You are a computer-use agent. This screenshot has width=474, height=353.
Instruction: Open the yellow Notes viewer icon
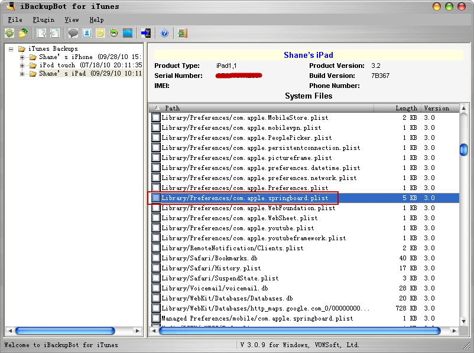(100, 33)
